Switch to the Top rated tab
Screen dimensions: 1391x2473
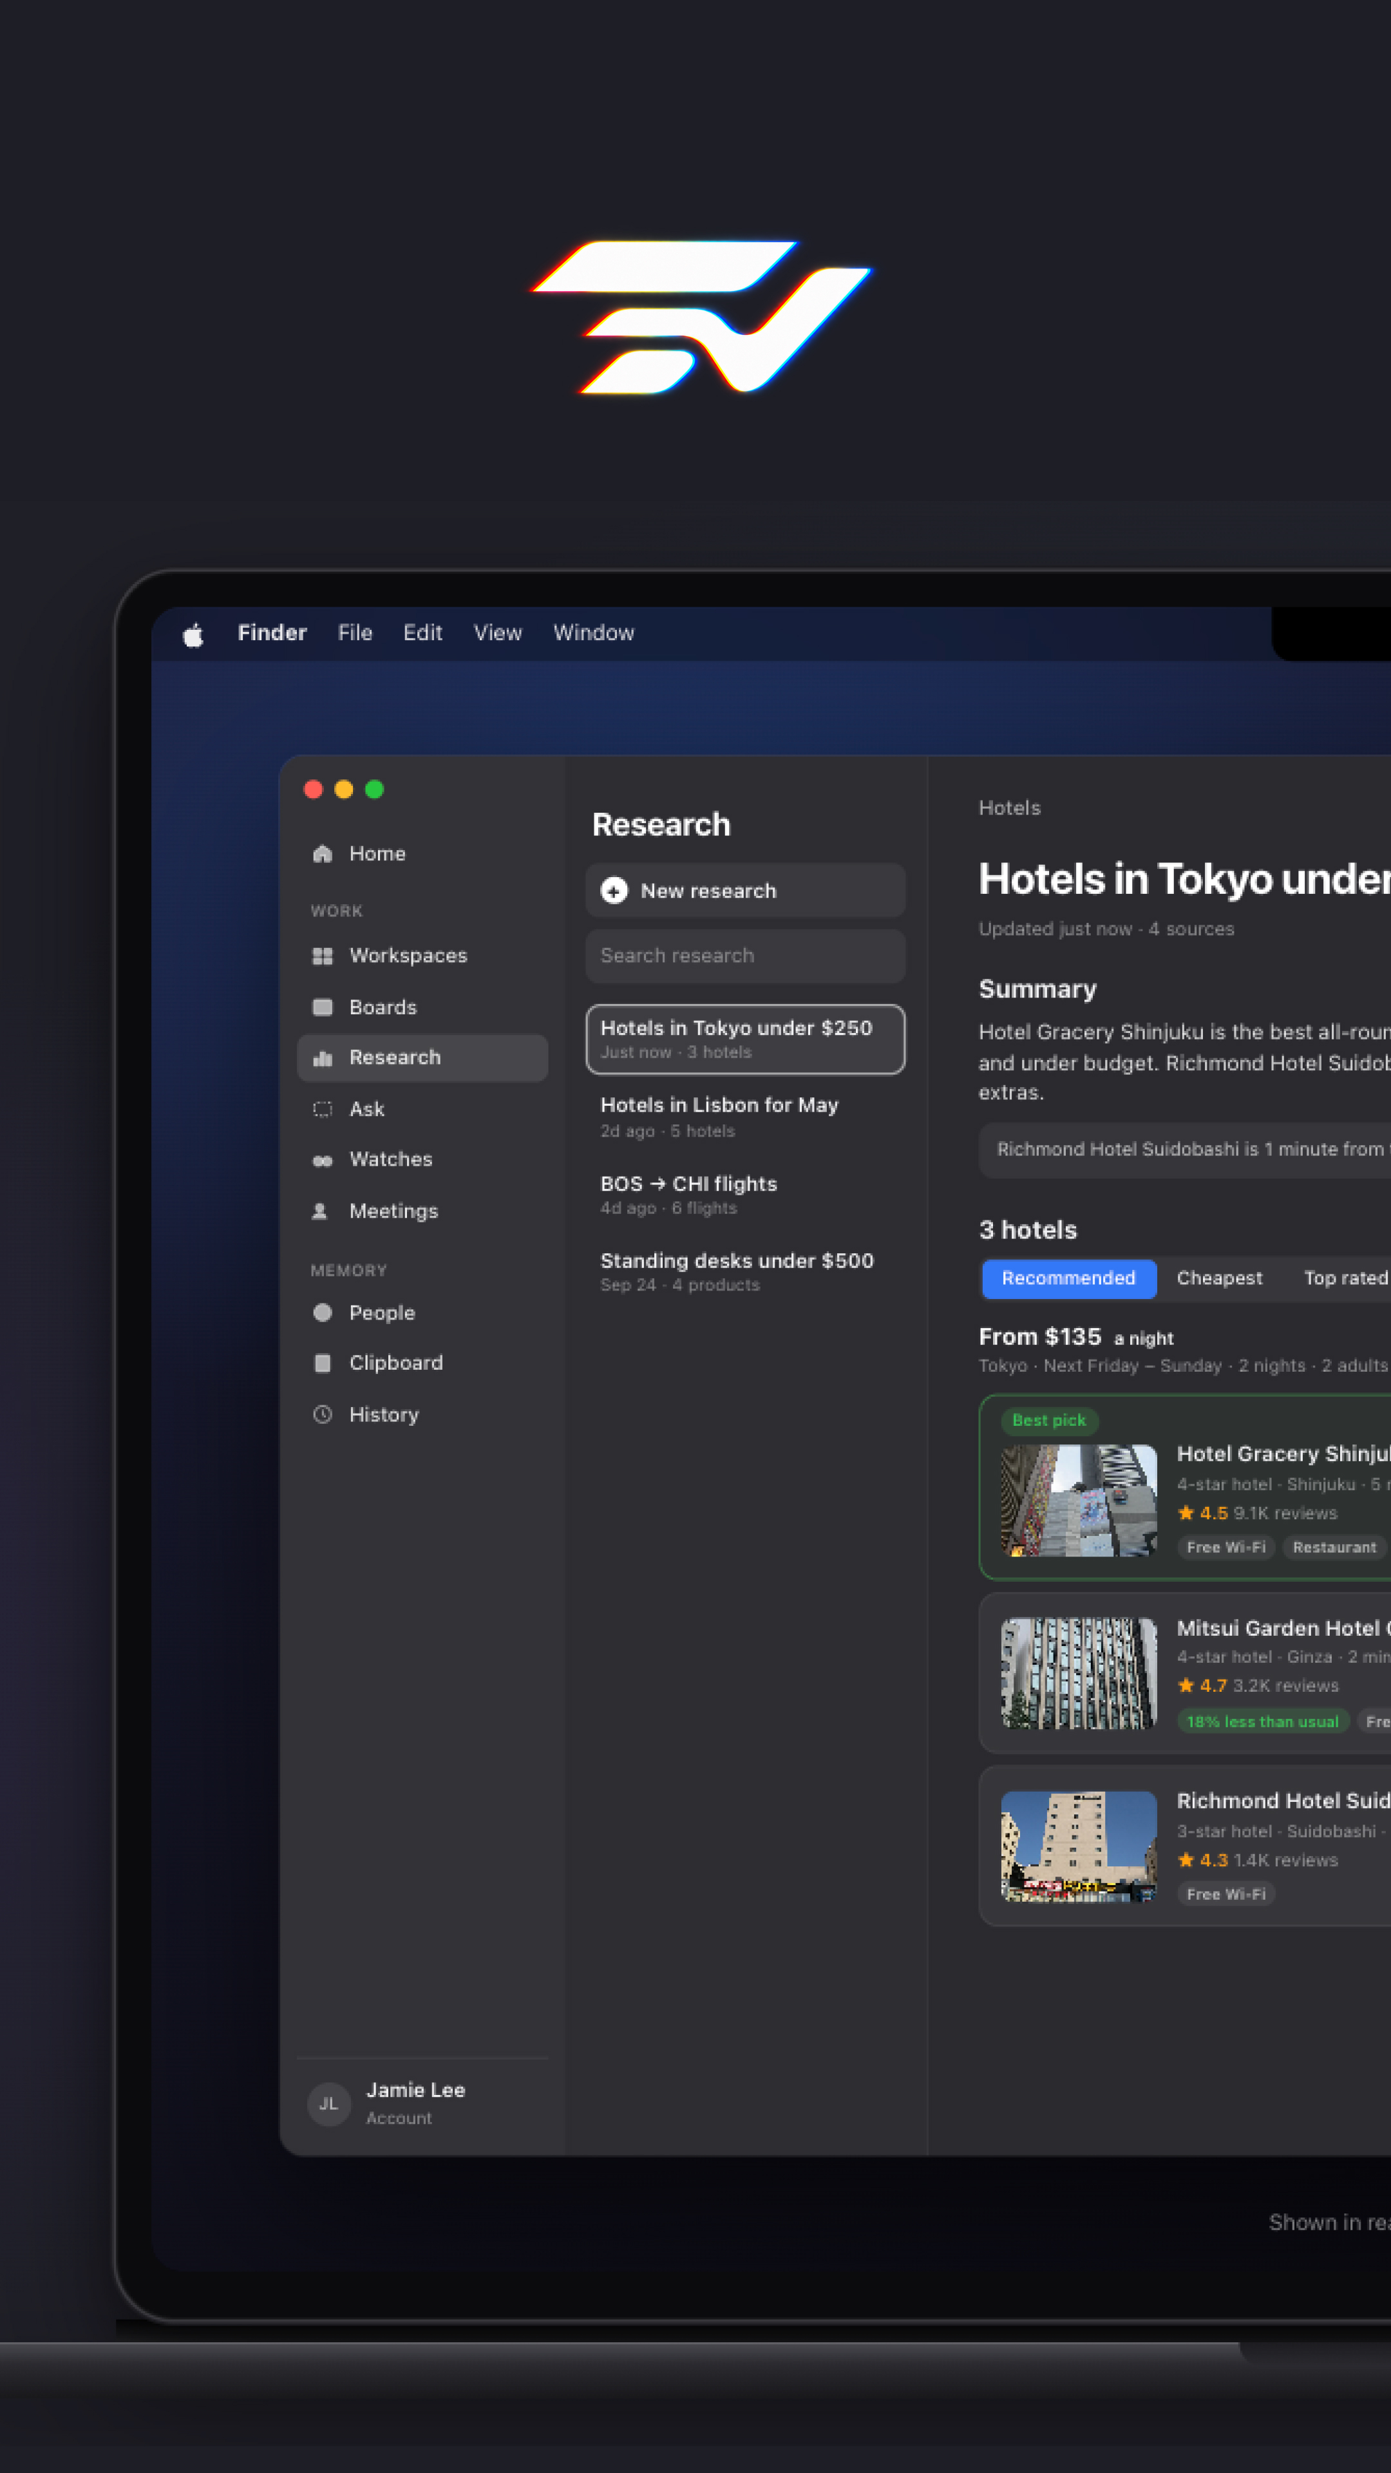(1346, 1278)
